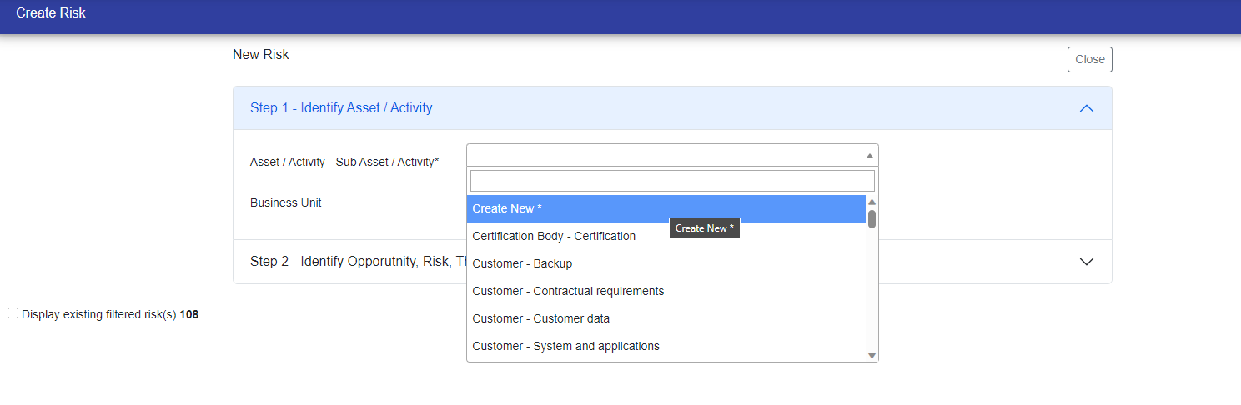
Task: Select Customer - Customer data entry
Action: (x=540, y=319)
